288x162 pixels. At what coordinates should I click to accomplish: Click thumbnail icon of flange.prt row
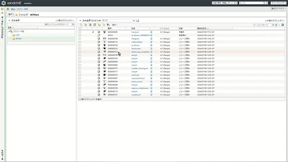(x=105, y=39)
